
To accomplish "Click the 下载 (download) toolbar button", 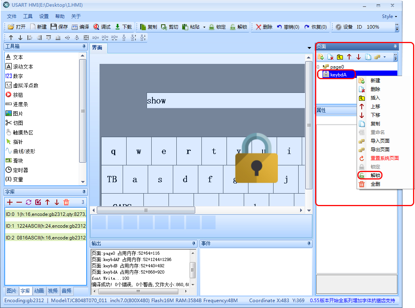I will (x=123, y=27).
